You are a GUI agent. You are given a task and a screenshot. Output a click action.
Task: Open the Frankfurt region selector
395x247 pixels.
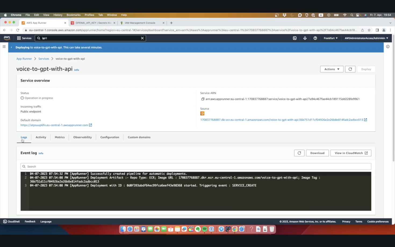(x=331, y=38)
